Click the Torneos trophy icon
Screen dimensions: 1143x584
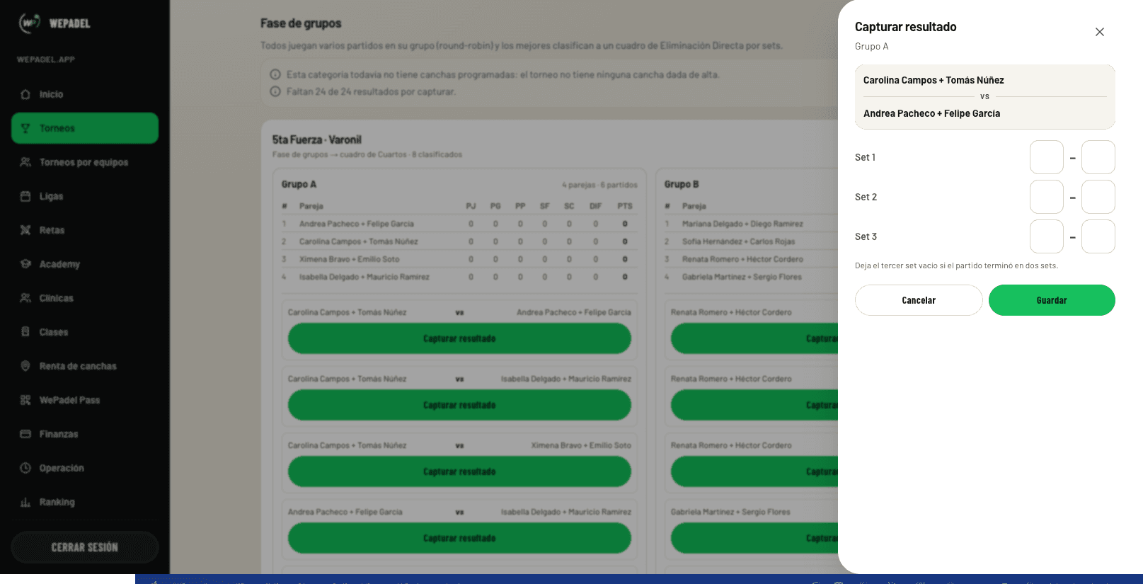pos(25,128)
